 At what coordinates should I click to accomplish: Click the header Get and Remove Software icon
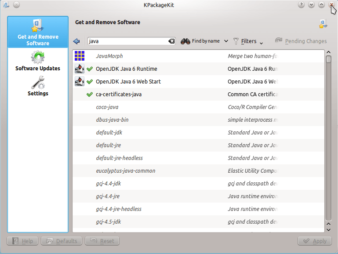pyautogui.click(x=323, y=24)
